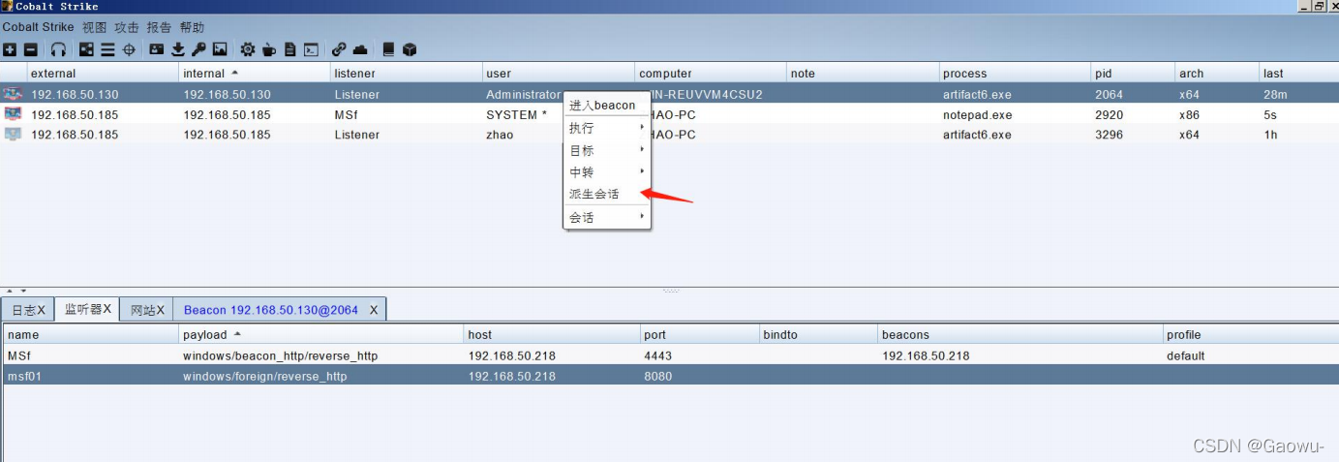Click the Disconnect minus icon in toolbar
The height and width of the screenshot is (462, 1339).
tap(30, 49)
